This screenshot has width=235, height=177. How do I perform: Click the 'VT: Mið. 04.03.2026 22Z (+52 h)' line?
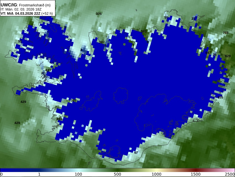tap(27, 13)
